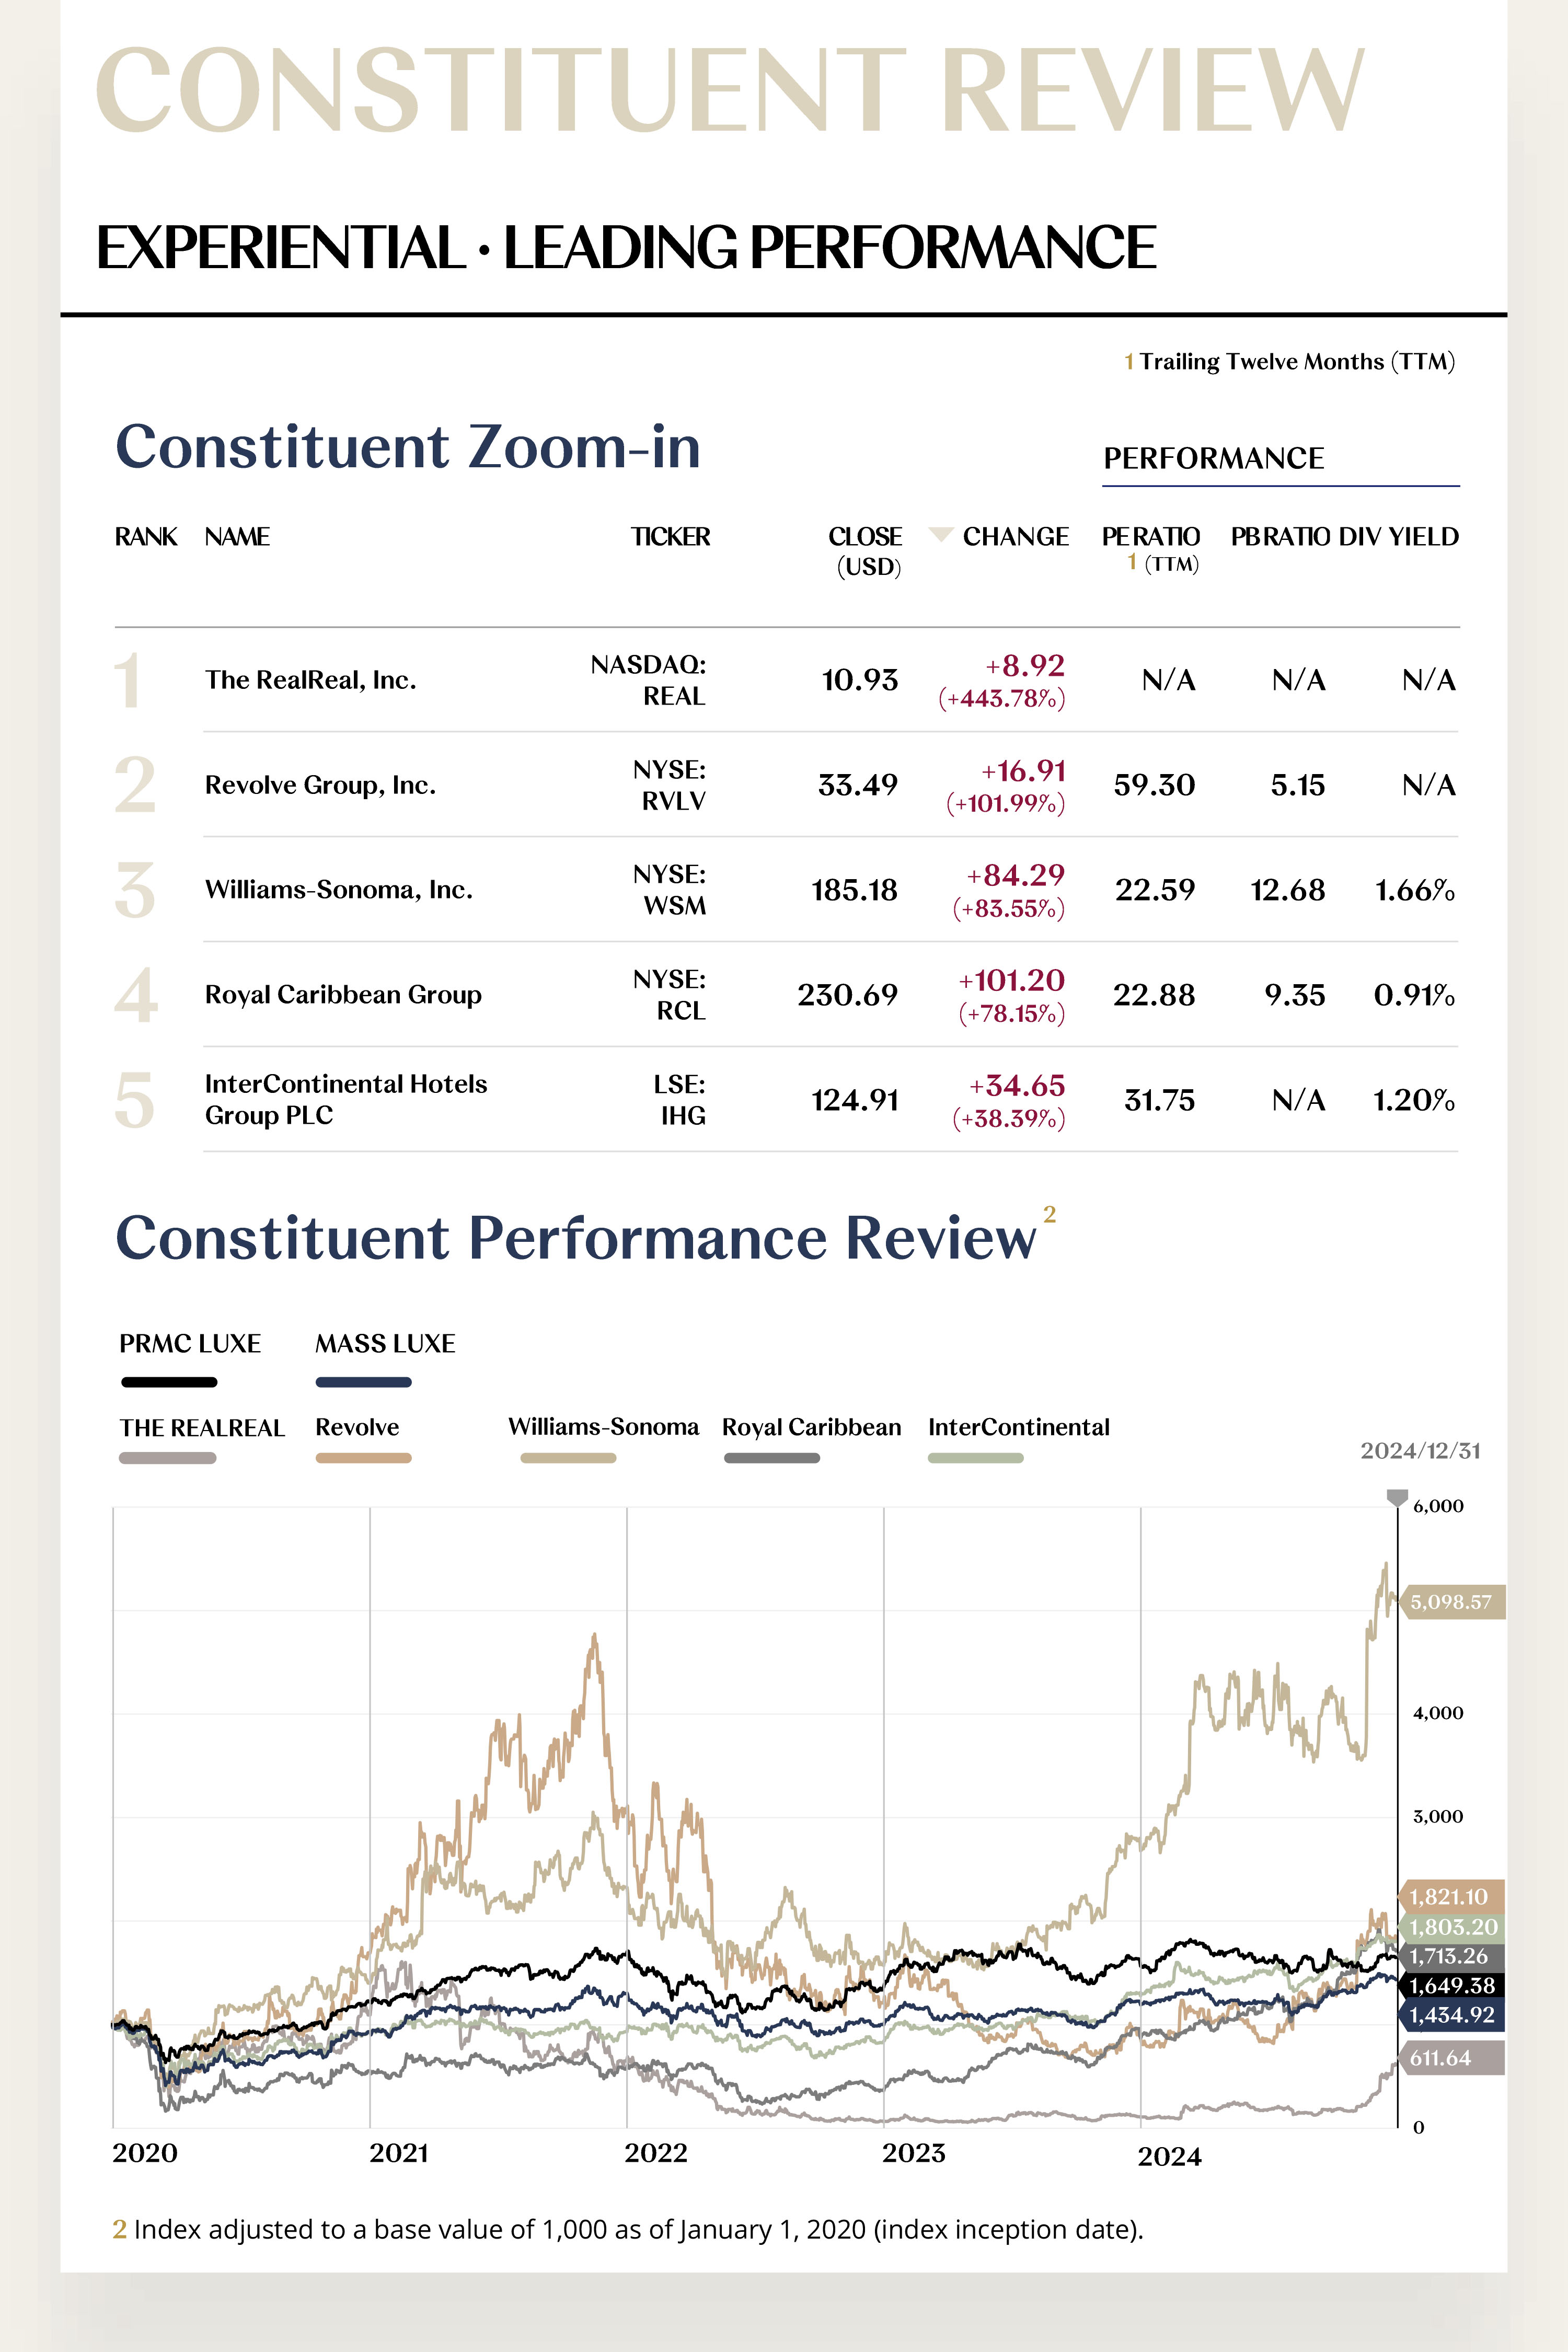Click the Revolve legend color swatch
1568x2352 pixels.
(x=363, y=1458)
